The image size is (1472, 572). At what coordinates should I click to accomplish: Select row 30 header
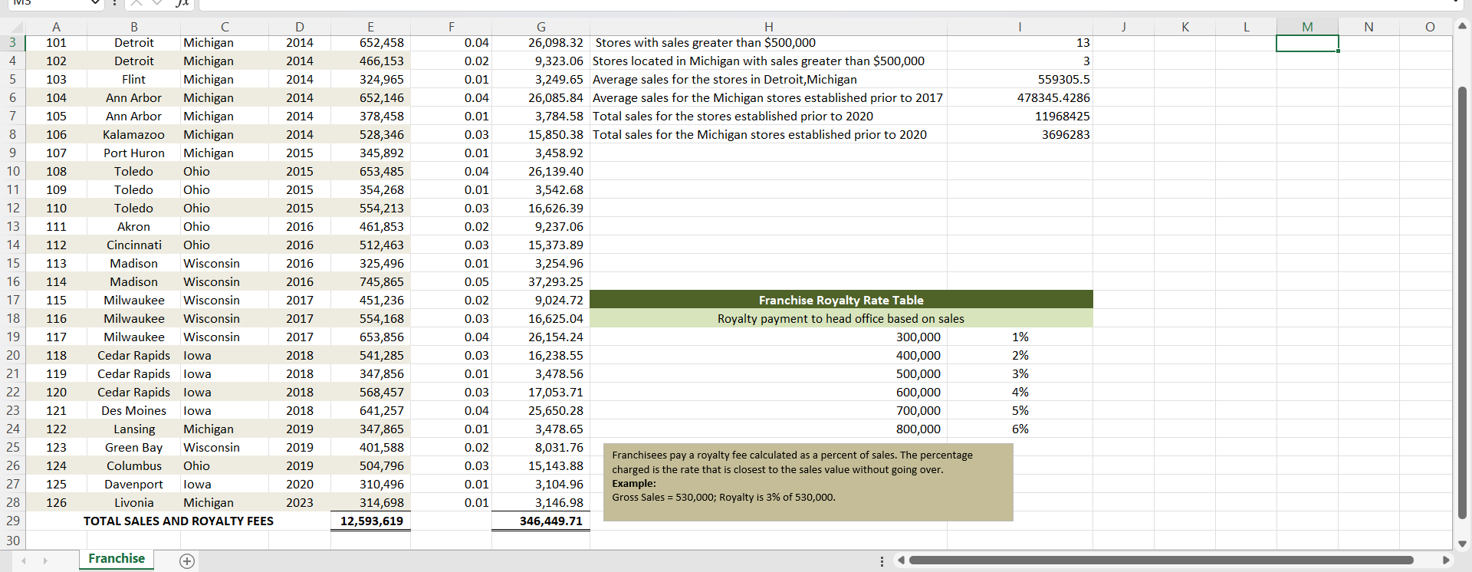(12, 541)
